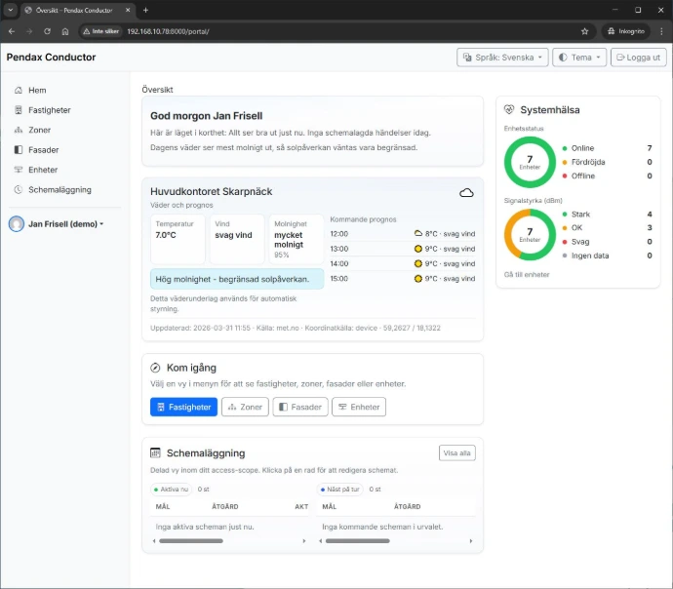Click the browser address bar URL

coord(168,31)
